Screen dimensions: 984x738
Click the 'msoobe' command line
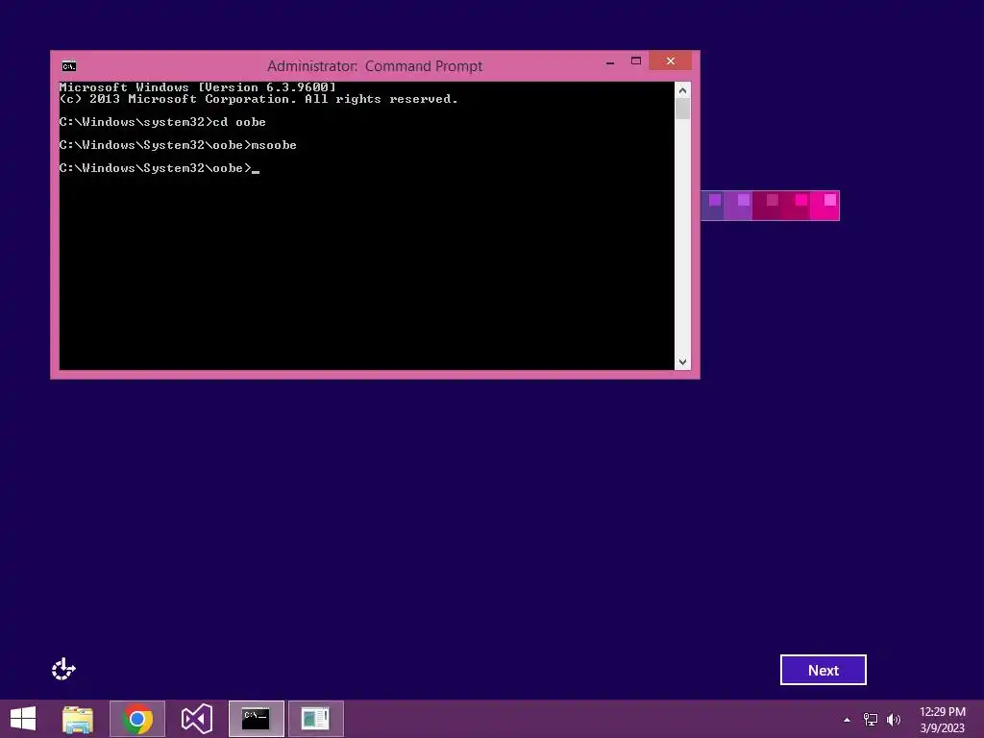coord(178,145)
